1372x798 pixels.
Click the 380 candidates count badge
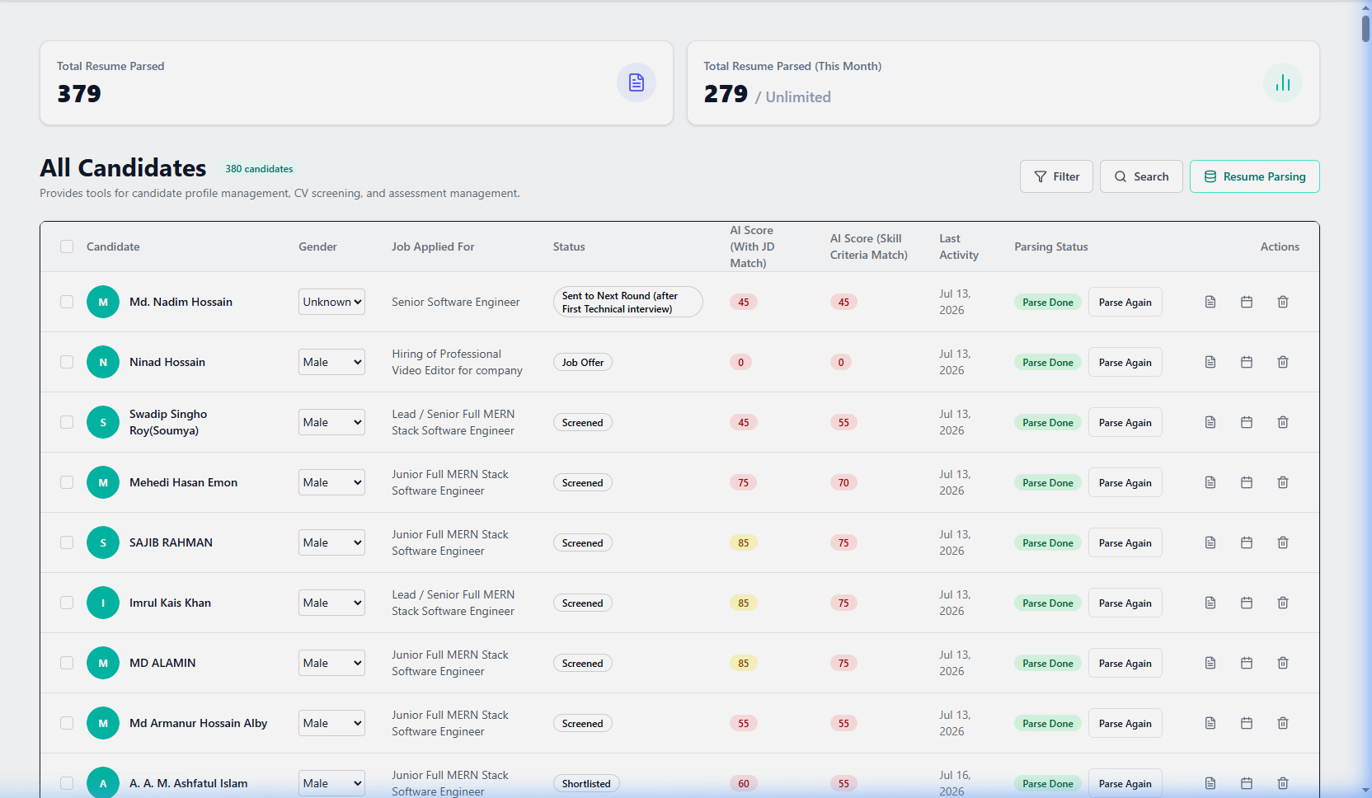point(259,169)
